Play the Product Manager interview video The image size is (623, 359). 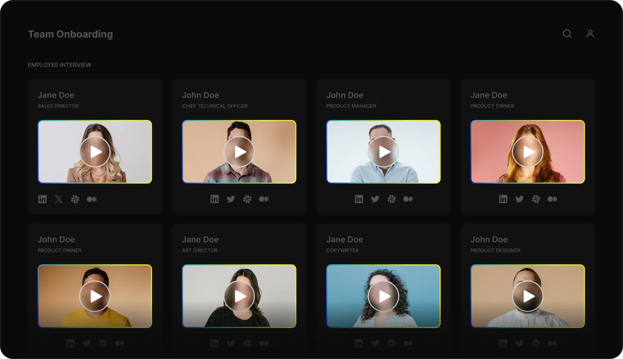click(383, 152)
